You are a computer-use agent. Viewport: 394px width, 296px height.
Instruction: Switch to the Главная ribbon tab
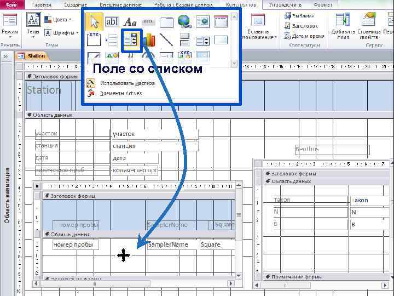pos(42,4)
